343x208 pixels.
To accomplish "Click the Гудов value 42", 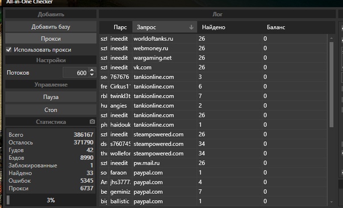I will tap(90, 150).
